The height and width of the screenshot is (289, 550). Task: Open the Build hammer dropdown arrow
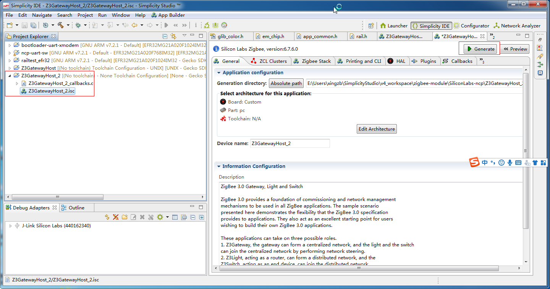coord(68,26)
